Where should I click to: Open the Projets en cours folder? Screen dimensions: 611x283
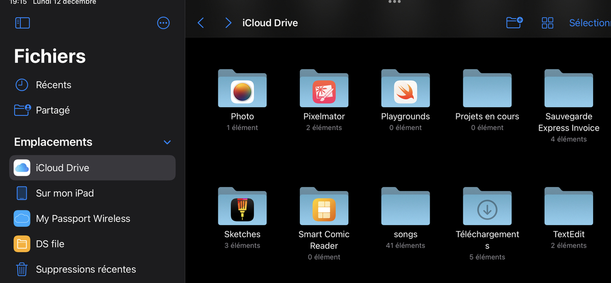pyautogui.click(x=487, y=88)
